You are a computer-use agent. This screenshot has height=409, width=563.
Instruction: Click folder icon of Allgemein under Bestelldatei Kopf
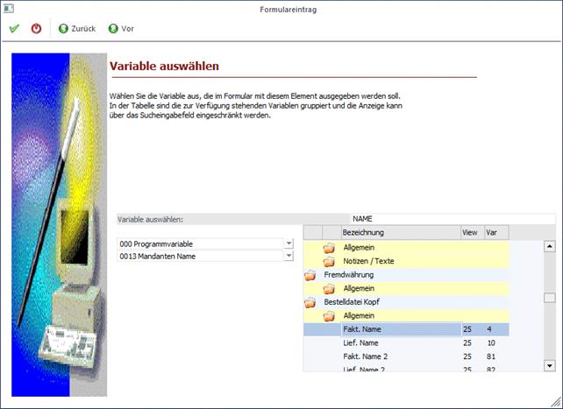click(x=329, y=315)
